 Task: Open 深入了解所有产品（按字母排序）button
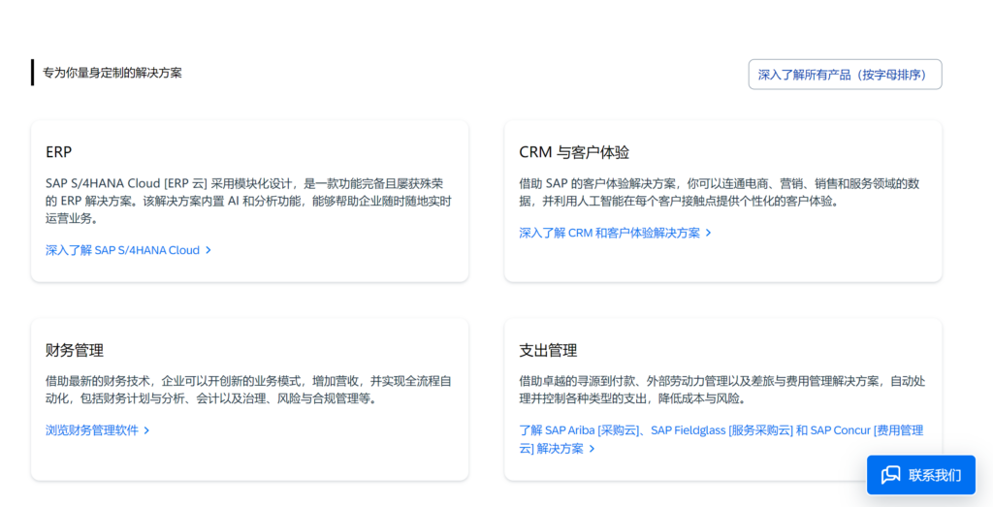(845, 75)
